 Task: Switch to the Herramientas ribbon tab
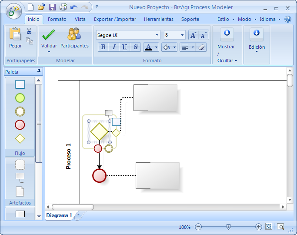(x=158, y=19)
